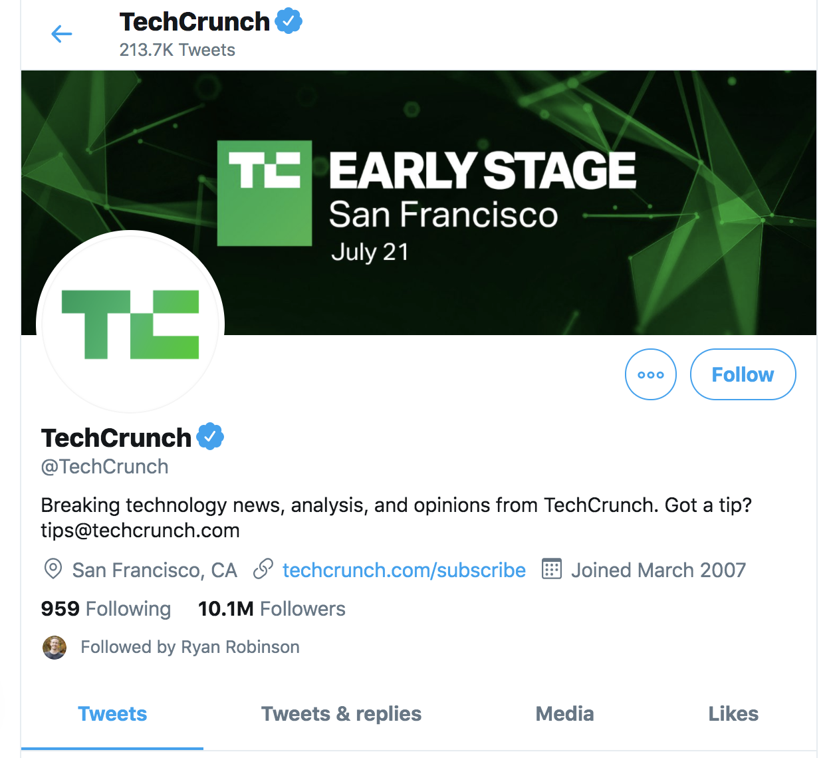Click the verified badge next to TechCrunch

point(211,436)
